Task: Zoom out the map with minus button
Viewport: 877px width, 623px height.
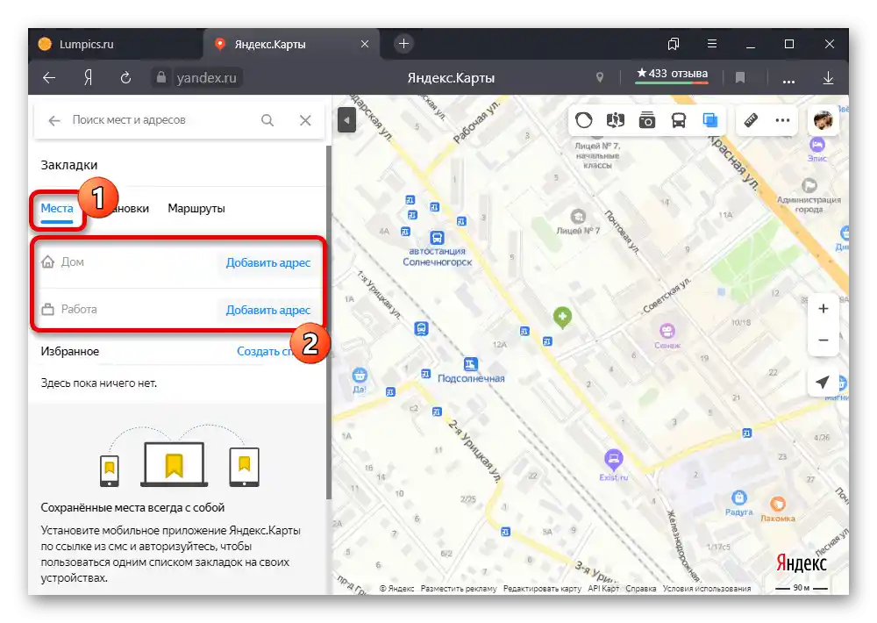Action: 824,340
